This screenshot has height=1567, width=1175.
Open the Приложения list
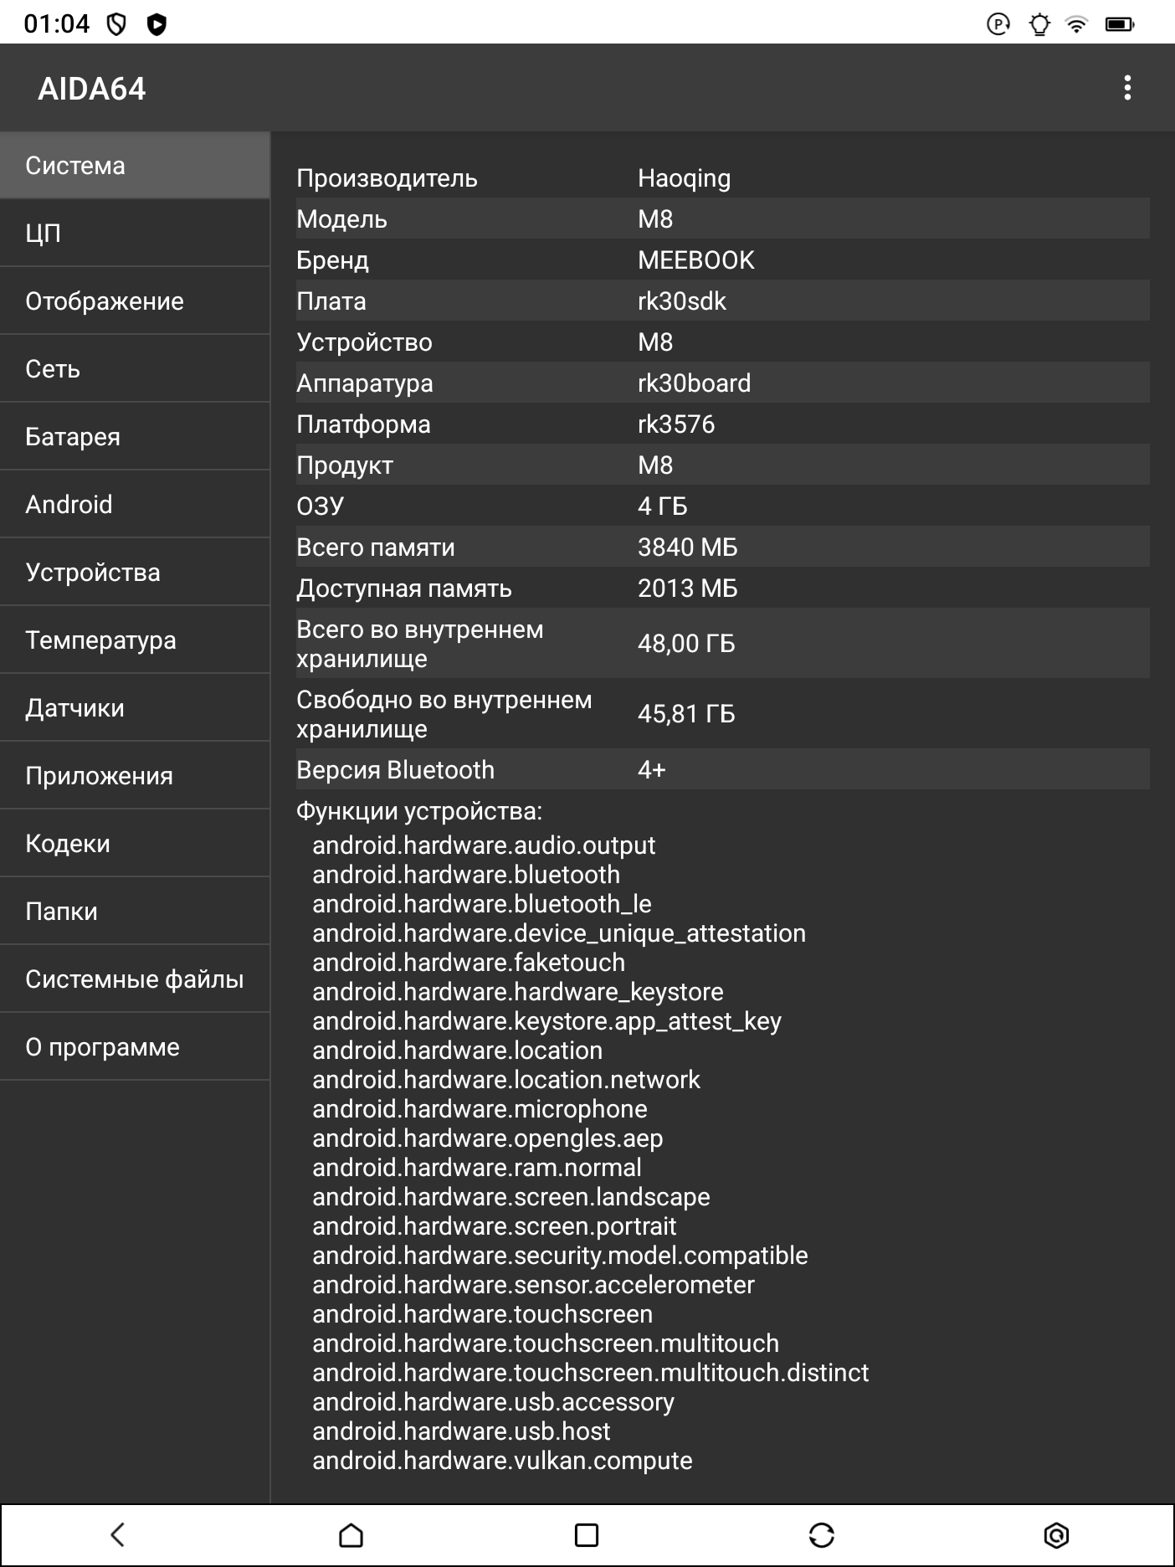(135, 776)
